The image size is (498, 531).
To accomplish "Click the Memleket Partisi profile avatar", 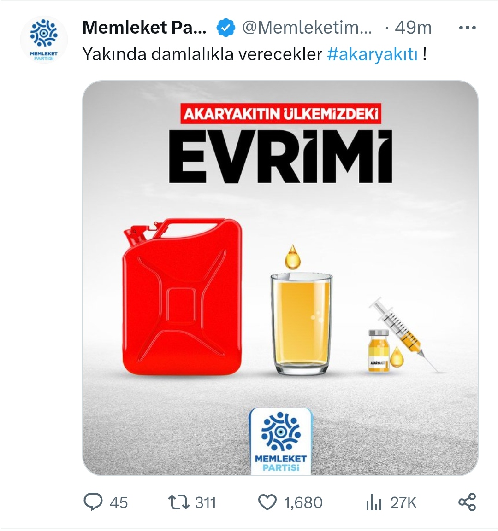I will click(x=44, y=40).
